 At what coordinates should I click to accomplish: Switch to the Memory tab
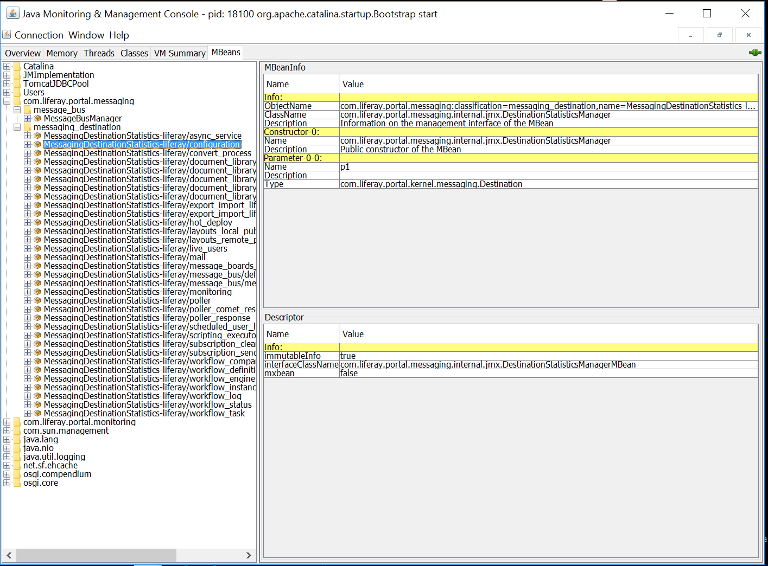coord(62,53)
